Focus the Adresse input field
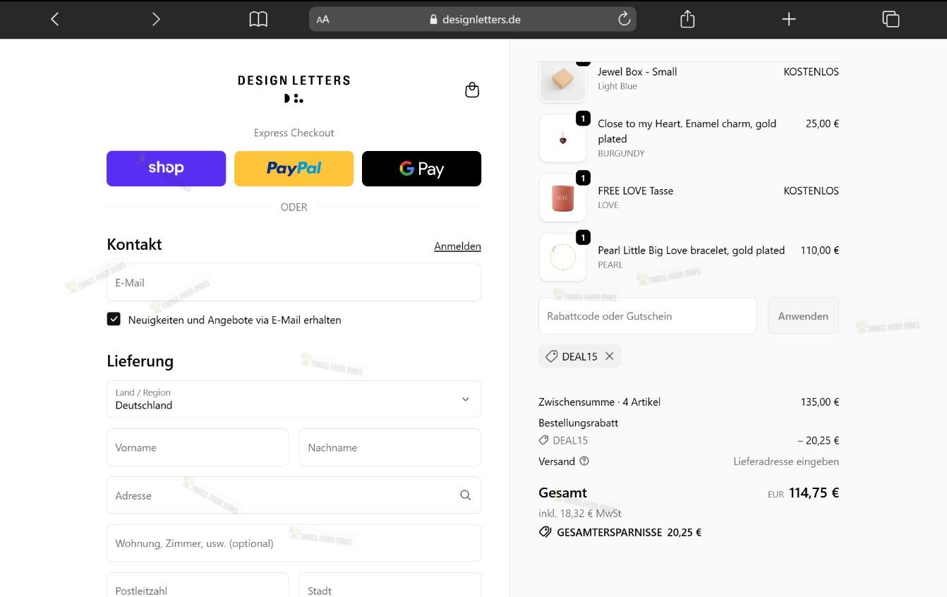947x597 pixels. tap(294, 495)
